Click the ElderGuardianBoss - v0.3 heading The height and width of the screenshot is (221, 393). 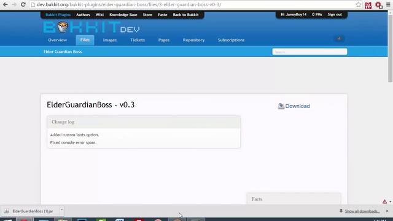pyautogui.click(x=90, y=105)
